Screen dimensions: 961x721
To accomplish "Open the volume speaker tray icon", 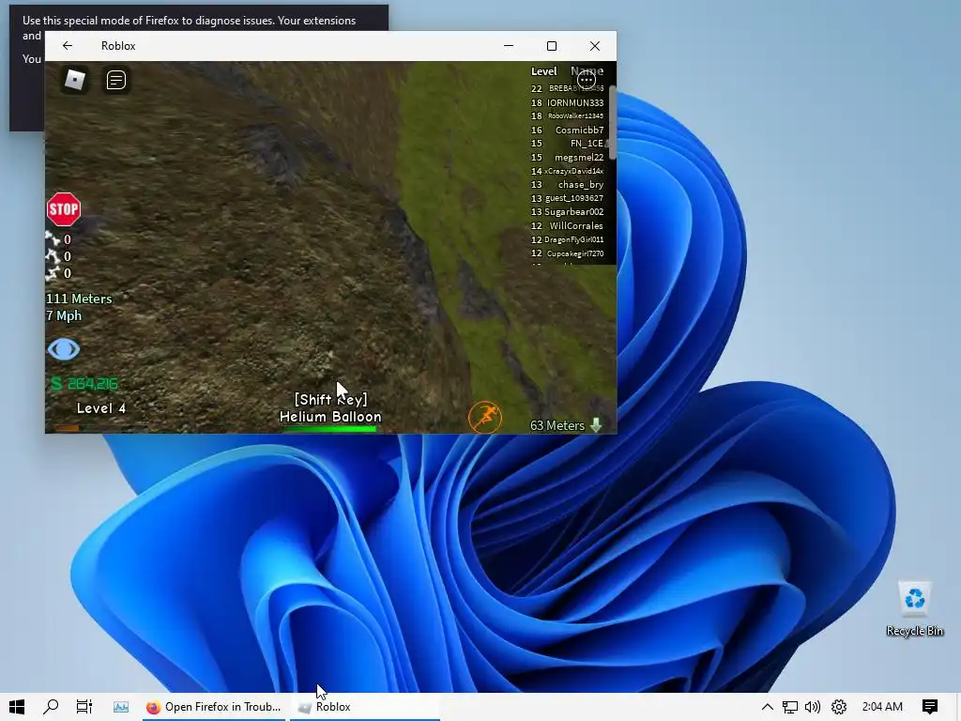I will [x=813, y=707].
